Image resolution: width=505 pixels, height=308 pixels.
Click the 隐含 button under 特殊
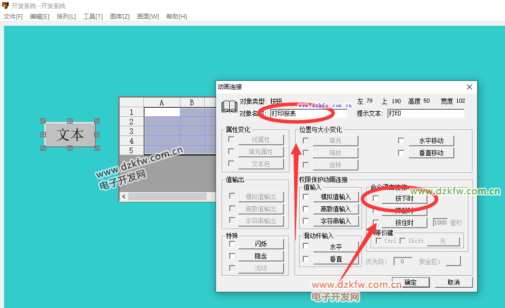[261, 256]
